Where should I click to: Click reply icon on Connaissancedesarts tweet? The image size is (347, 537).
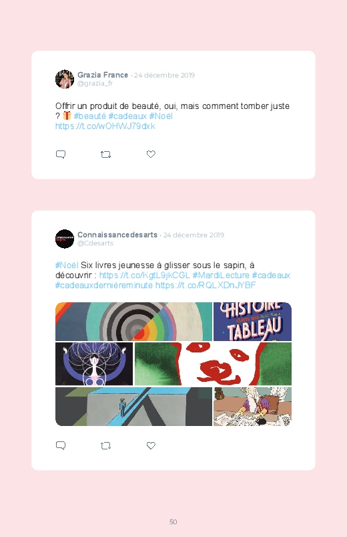click(x=61, y=445)
